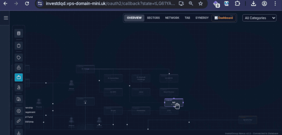Screen dimensions: 282x135
Task: Click the database icon in the left toolbar
Action: click(x=19, y=33)
